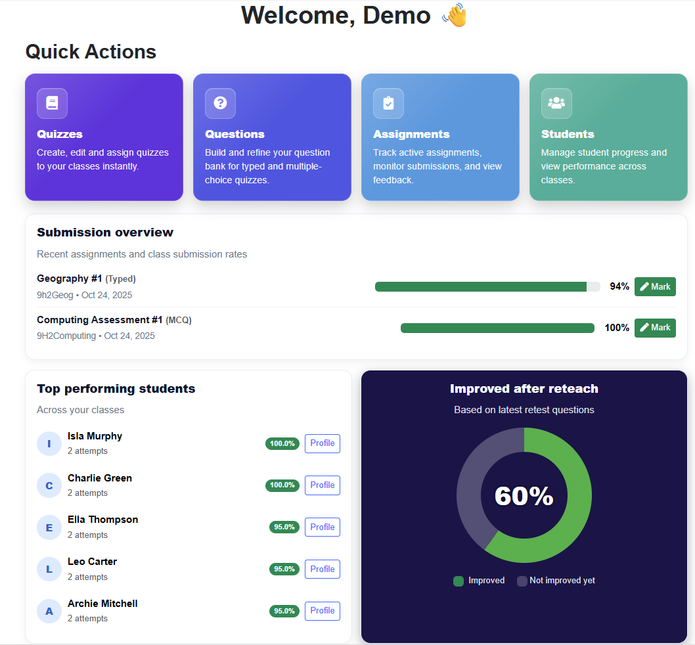
Task: Open Leo Carter's Profile
Action: pos(322,569)
